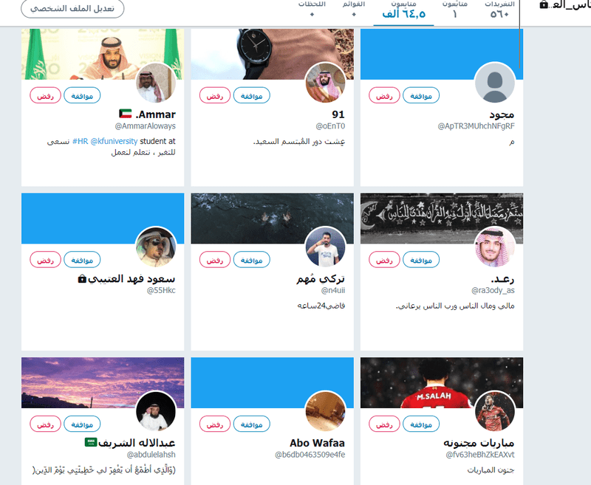Open the مباريات مجنونه avatar
This screenshot has height=485, width=591.
click(494, 411)
